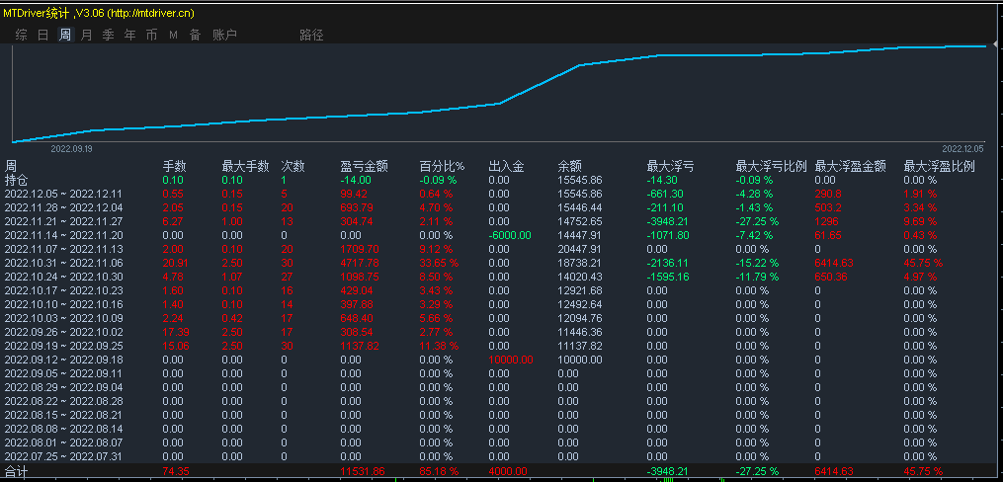Click the 次数 column header
1003x482 pixels.
tap(293, 166)
